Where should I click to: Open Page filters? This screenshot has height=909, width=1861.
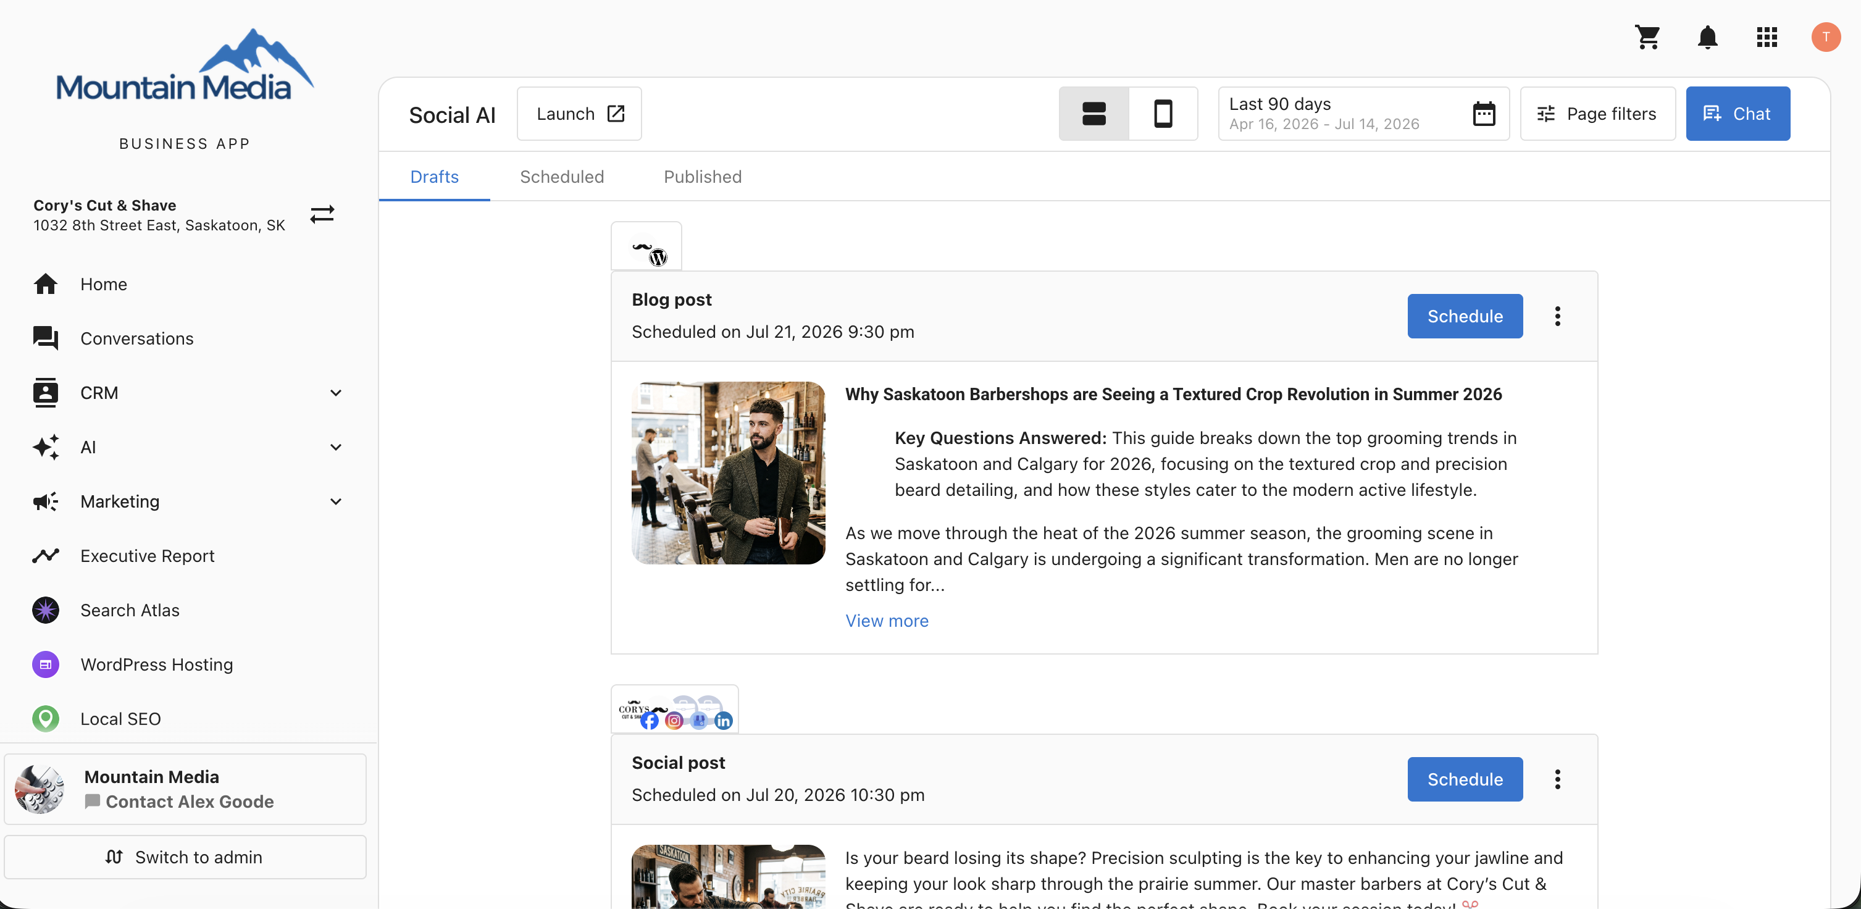pyautogui.click(x=1597, y=114)
